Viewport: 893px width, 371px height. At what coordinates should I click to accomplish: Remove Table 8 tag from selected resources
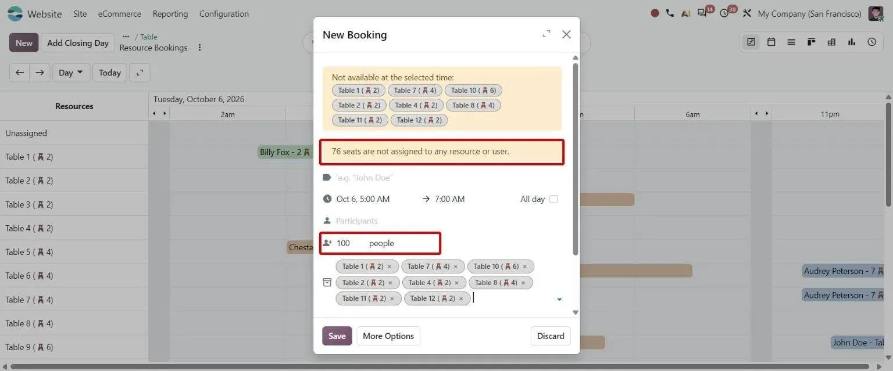(523, 283)
